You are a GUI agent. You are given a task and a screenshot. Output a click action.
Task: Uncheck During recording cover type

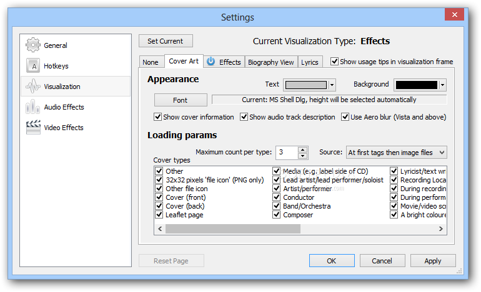[x=394, y=189]
